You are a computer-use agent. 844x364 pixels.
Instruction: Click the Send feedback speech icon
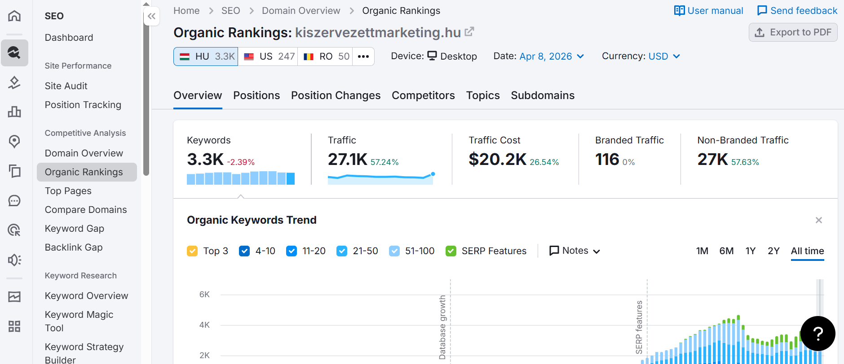762,10
